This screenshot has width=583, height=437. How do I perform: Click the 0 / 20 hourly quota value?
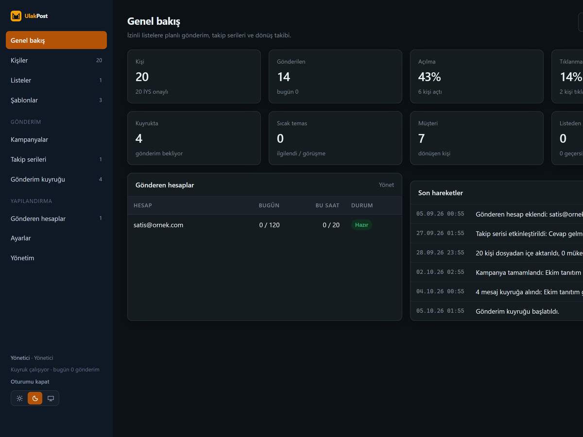click(x=331, y=225)
